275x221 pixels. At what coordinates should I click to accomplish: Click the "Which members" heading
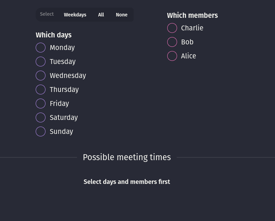192,15
